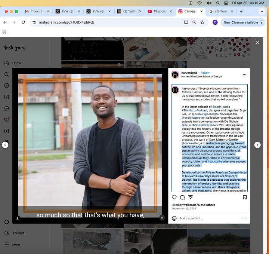
Task: Click the video to pause playback
Action: point(90,146)
